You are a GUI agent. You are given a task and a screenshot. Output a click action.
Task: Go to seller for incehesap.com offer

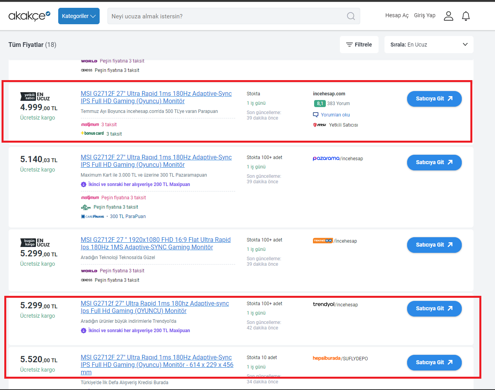click(x=434, y=98)
